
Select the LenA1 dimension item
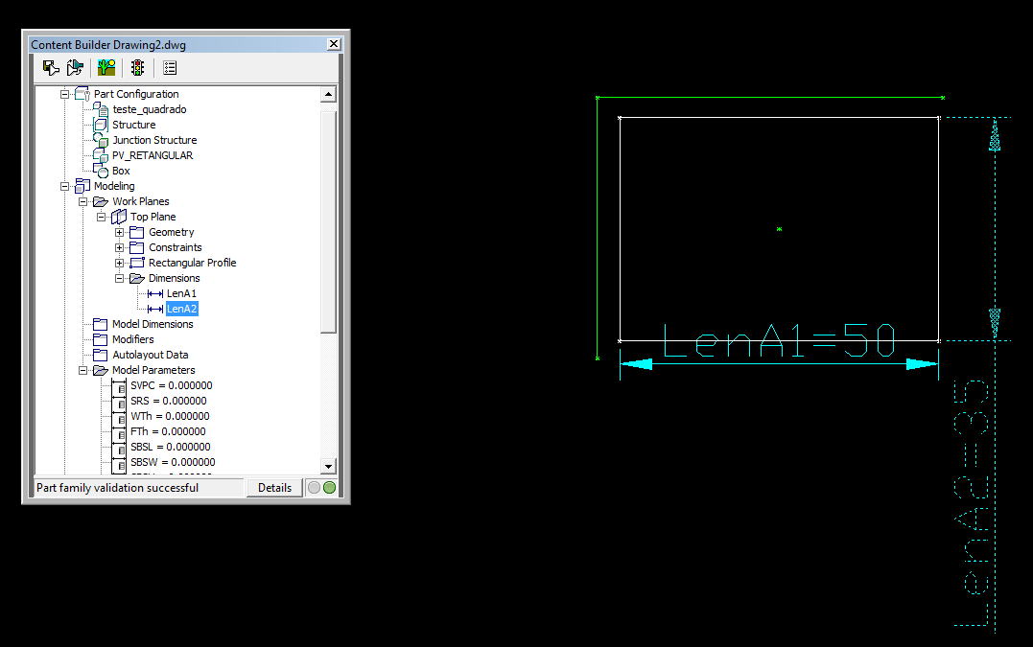181,293
